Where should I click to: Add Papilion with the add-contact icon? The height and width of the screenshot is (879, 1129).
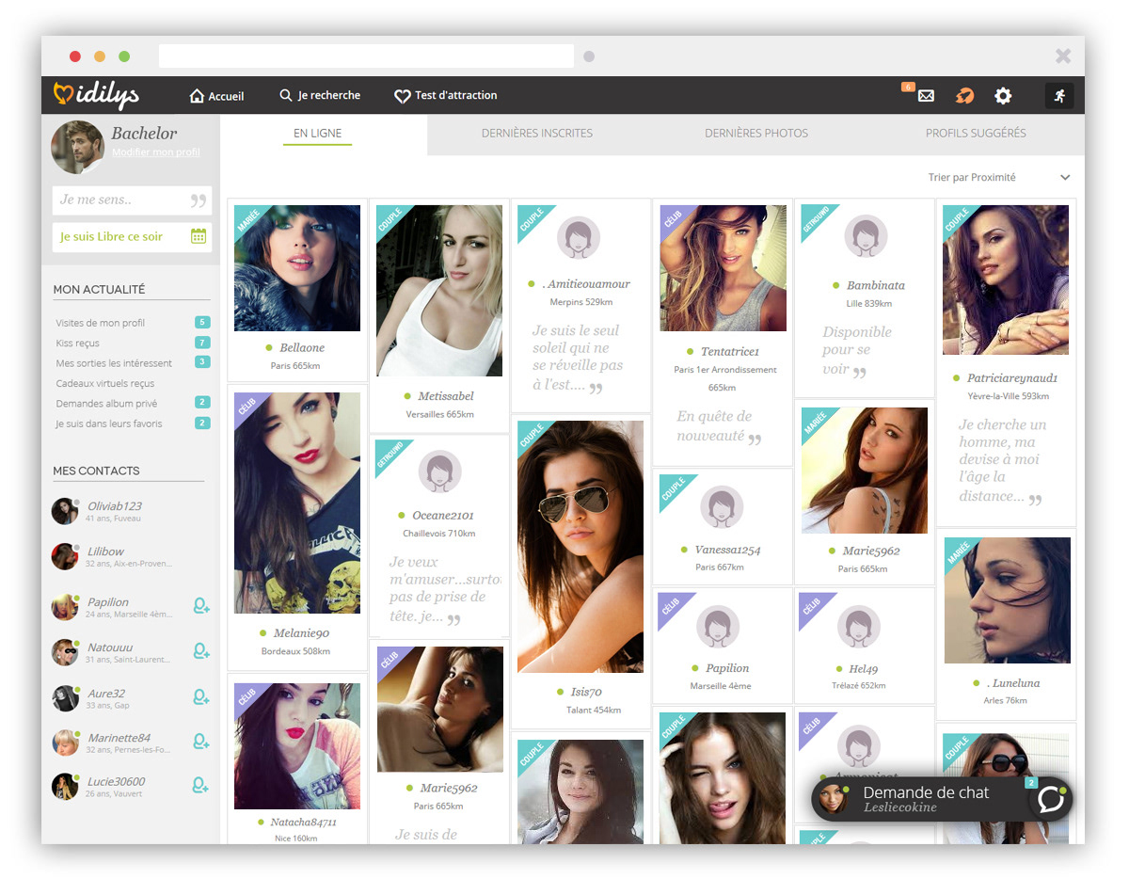(200, 606)
